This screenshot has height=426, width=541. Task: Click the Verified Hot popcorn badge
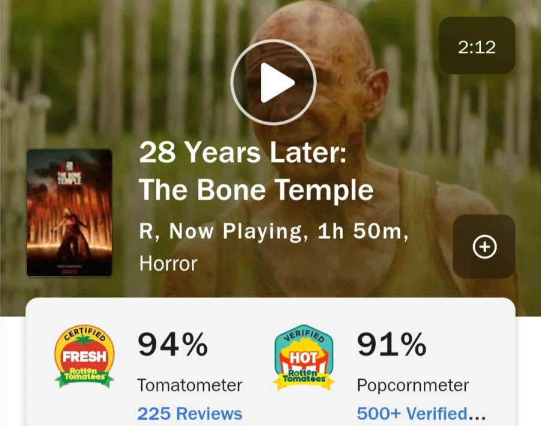pyautogui.click(x=304, y=358)
